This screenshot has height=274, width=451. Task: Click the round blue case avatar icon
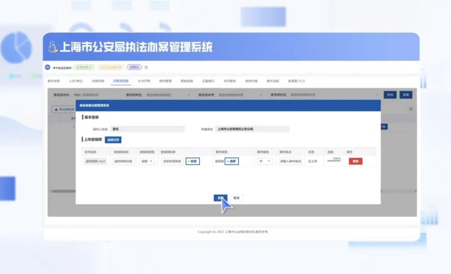[48, 67]
